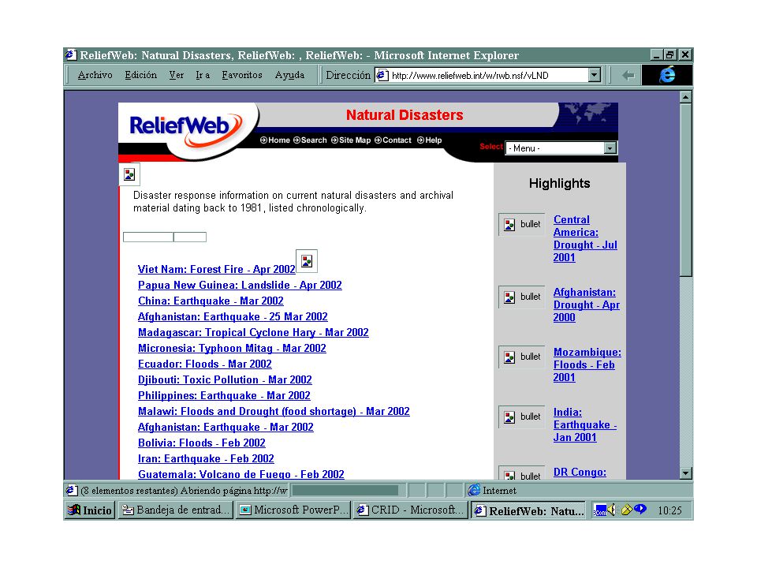The image size is (757, 568).
Task: Open the Help link in ReliefWeb header
Action: 429,140
